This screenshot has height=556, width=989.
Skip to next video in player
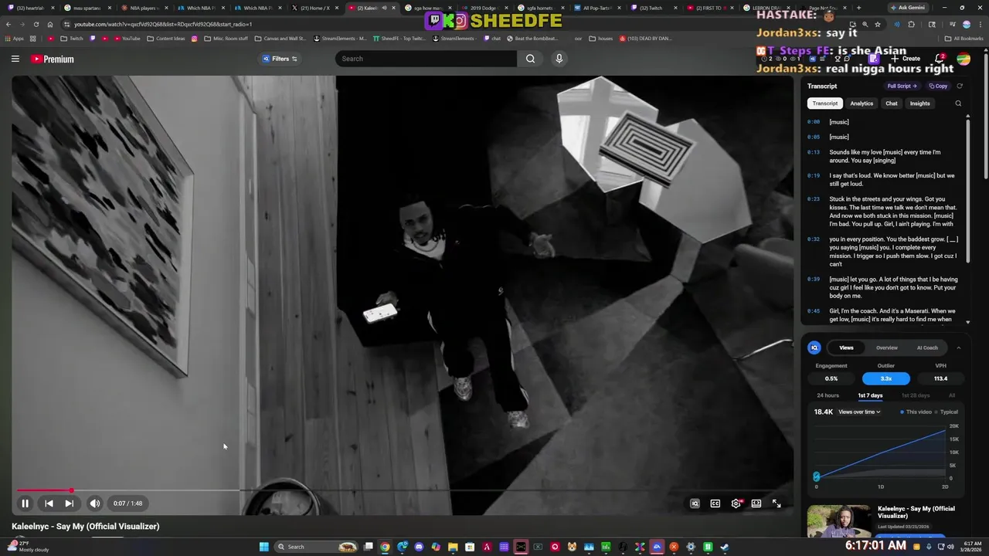69,503
